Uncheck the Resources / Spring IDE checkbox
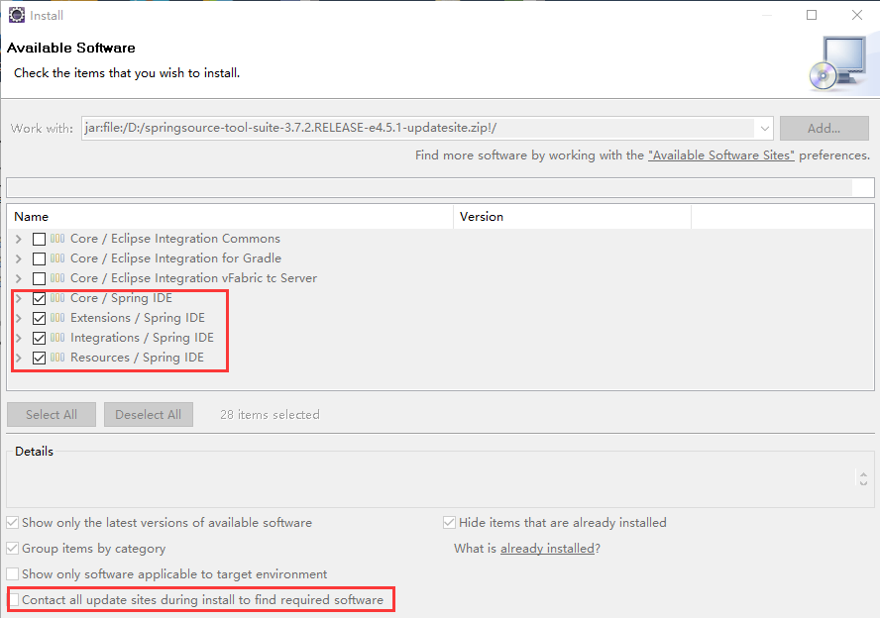This screenshot has height=618, width=880. [x=39, y=358]
